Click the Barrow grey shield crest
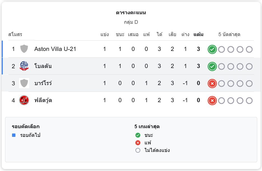 click(x=24, y=83)
